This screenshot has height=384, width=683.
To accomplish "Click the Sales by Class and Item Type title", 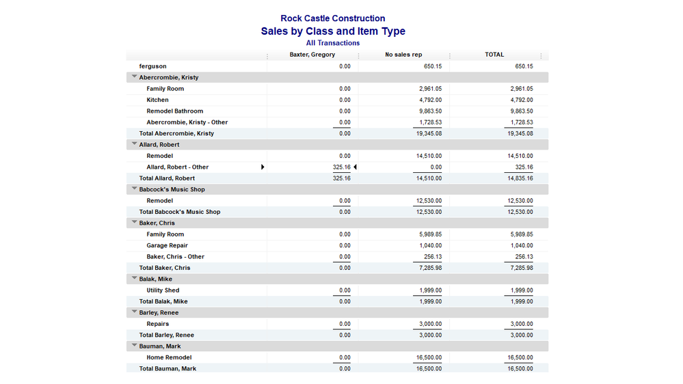I will coord(333,31).
